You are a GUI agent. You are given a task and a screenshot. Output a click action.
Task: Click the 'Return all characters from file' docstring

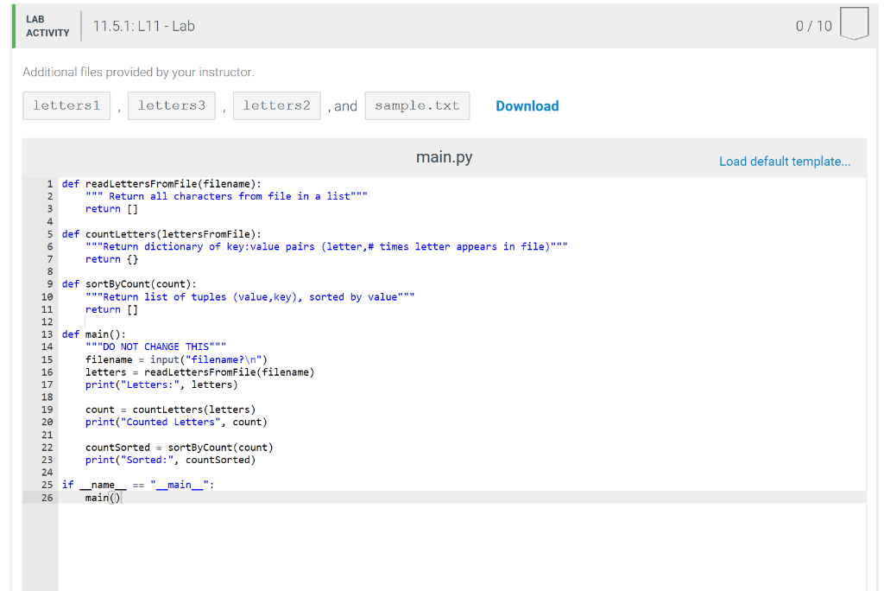click(x=226, y=196)
